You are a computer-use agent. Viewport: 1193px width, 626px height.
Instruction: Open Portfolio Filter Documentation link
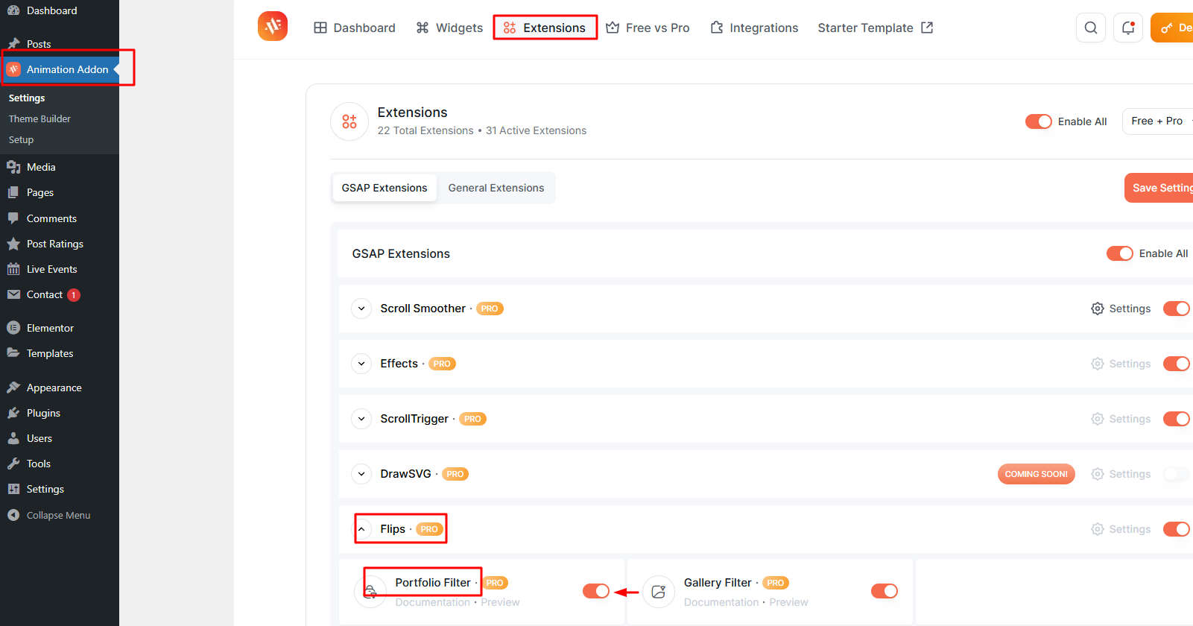(433, 602)
